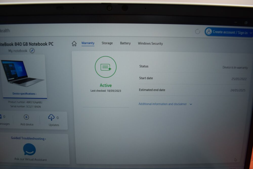Go to the Home icon tab
Image resolution: width=253 pixels, height=169 pixels.
[74, 44]
